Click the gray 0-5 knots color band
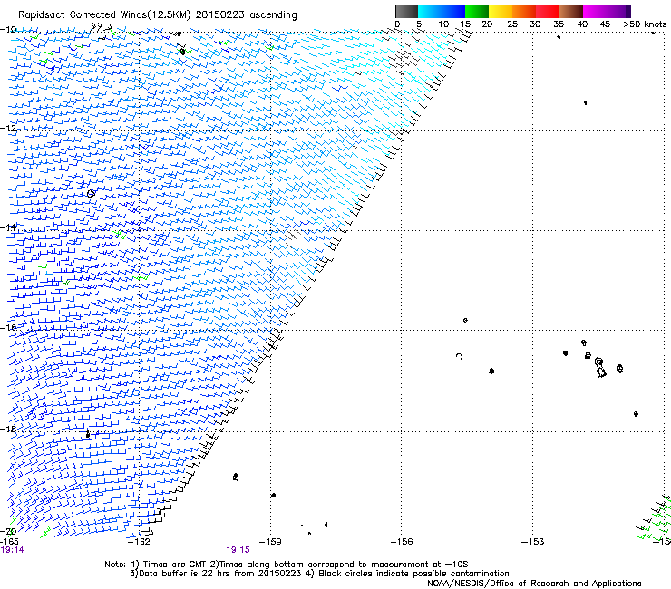671x589 pixels. point(406,11)
